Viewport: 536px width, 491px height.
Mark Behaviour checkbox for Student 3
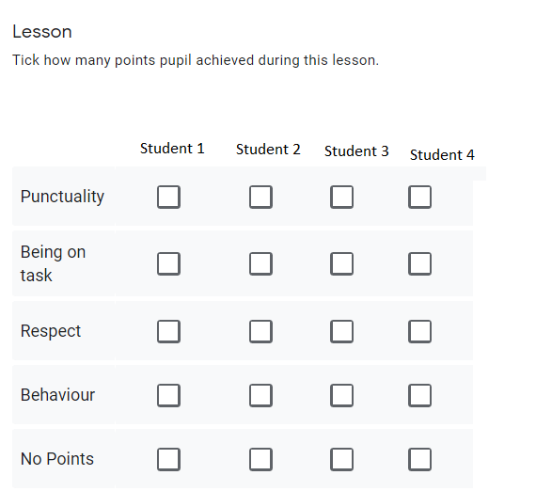click(342, 395)
